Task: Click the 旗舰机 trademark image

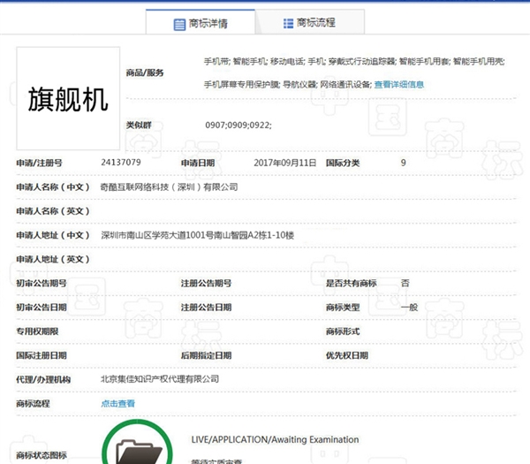Action: (69, 100)
